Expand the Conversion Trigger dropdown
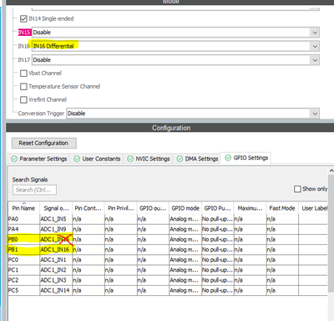334x321 pixels. tap(193, 114)
